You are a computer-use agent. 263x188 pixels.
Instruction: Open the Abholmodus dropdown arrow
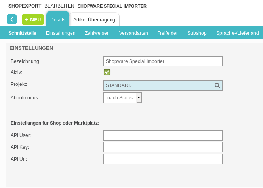pos(139,98)
